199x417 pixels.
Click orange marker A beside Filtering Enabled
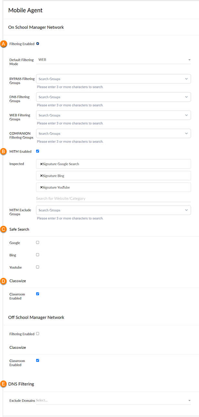pos(4,44)
